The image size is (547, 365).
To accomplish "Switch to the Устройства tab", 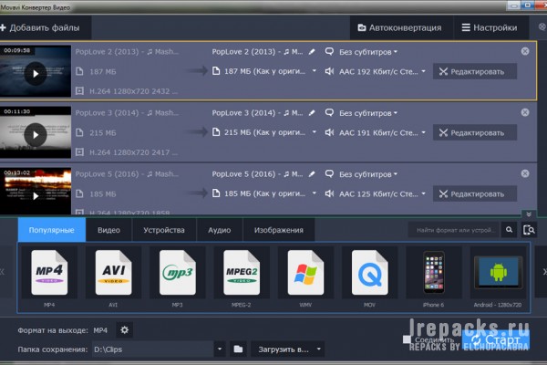I will [164, 230].
